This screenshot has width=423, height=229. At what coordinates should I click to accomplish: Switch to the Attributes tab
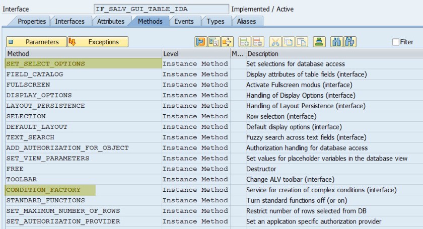tap(111, 21)
